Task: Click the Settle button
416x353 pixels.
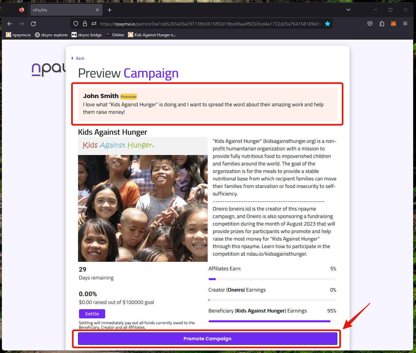Action: 92,314
